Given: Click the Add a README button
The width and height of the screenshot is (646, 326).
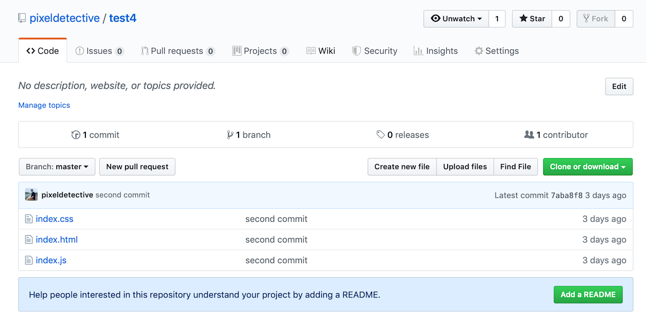Looking at the screenshot, I should (x=588, y=294).
